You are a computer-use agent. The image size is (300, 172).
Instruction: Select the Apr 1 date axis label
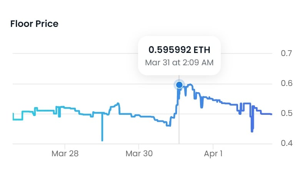[213, 154]
